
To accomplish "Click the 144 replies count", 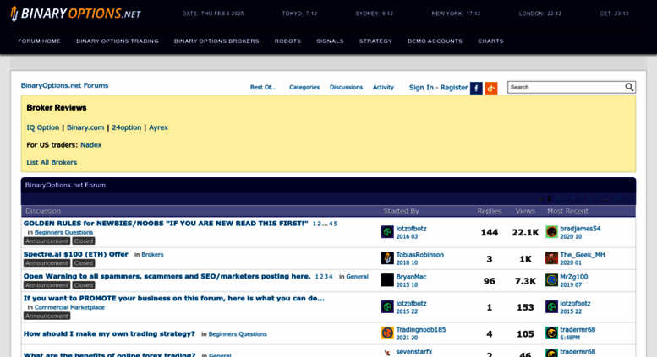I will (x=490, y=232).
